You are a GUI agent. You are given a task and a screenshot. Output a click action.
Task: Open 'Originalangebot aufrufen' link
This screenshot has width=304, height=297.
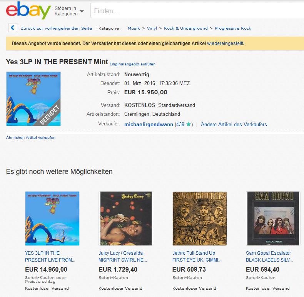133,64
